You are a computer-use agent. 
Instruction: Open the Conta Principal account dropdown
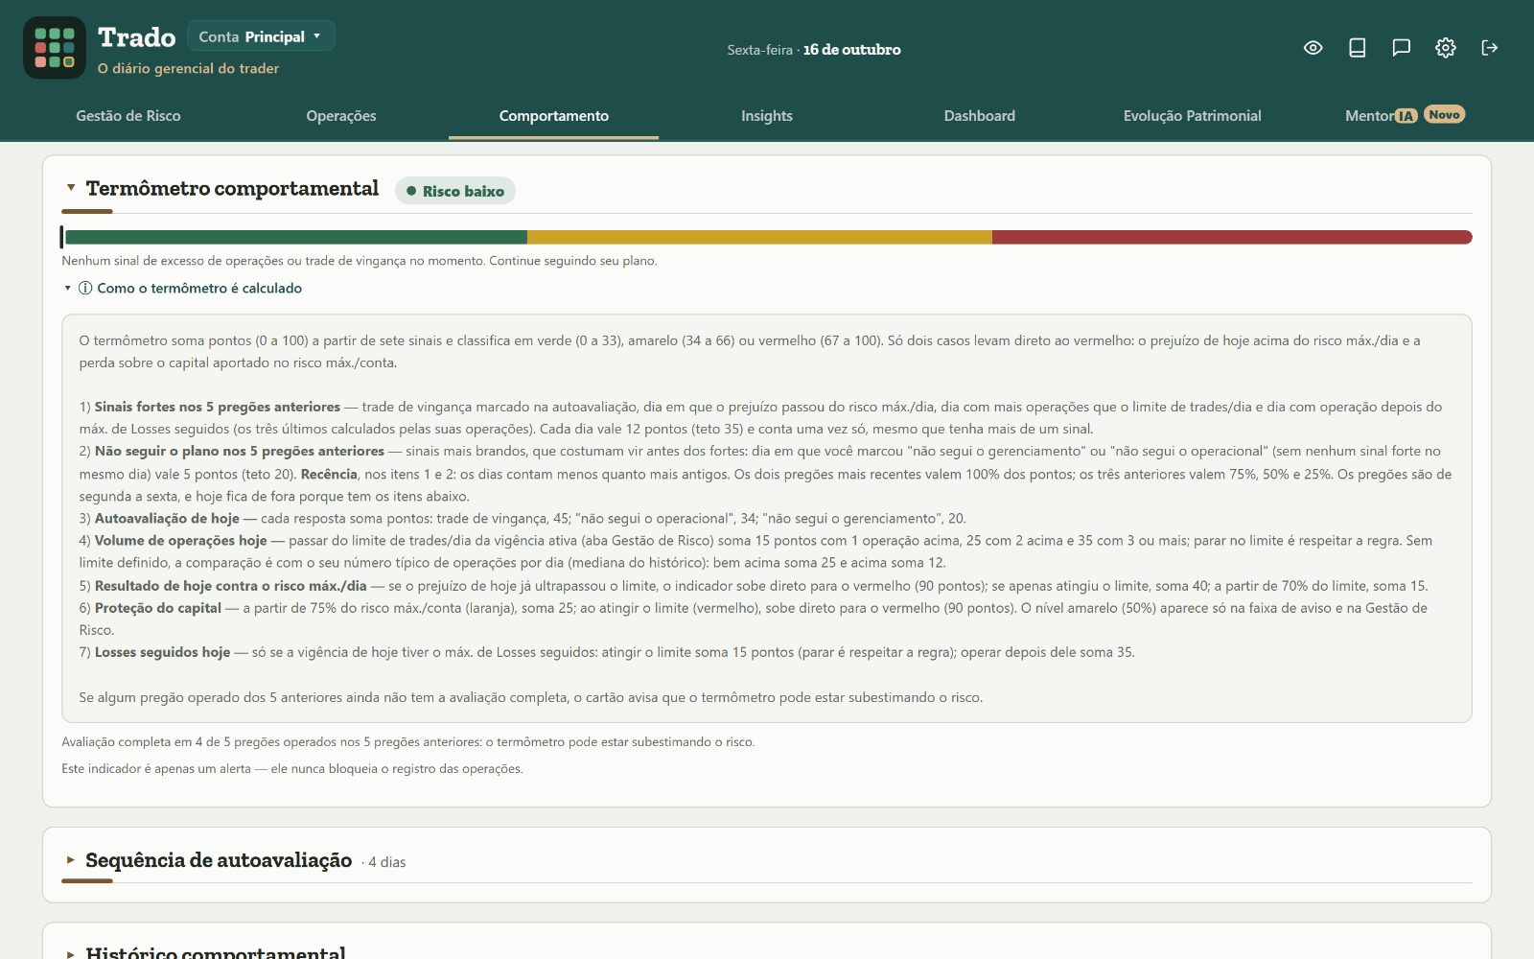pos(261,36)
